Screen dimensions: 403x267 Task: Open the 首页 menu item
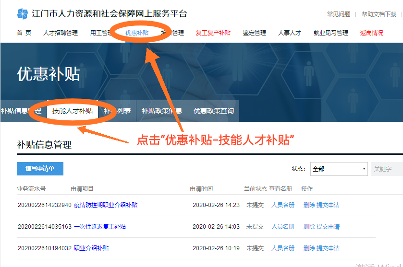(x=24, y=33)
